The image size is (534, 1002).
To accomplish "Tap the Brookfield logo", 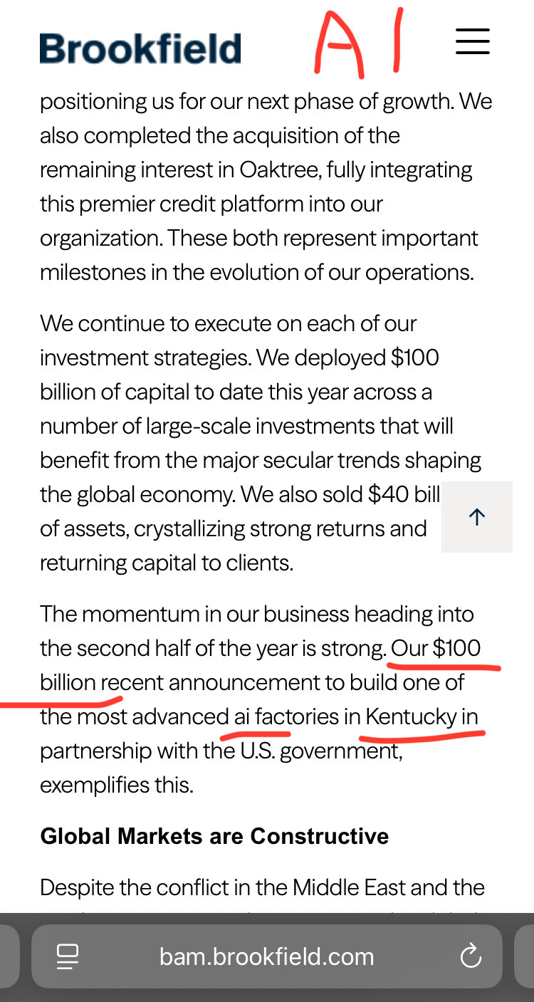I will point(140,48).
